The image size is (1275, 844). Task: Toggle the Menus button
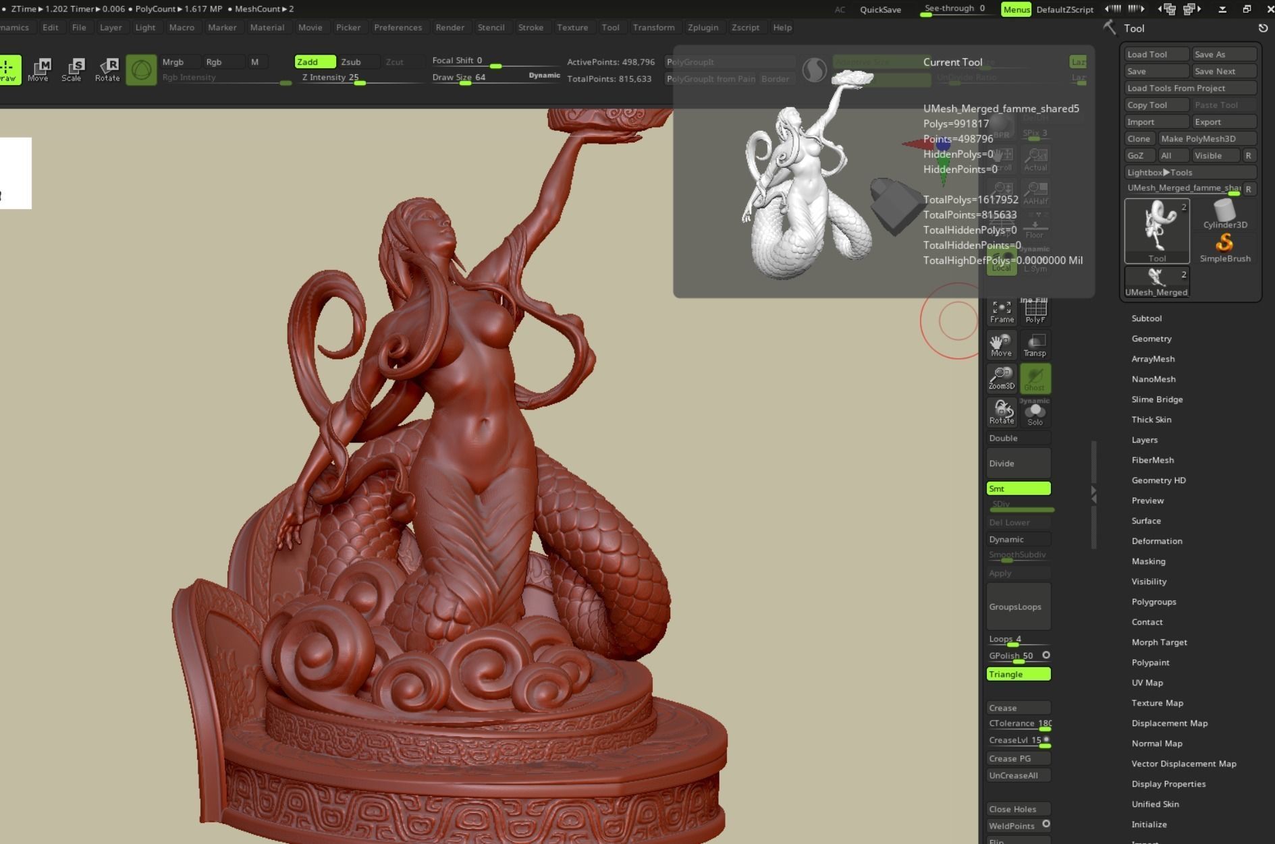click(x=1016, y=9)
